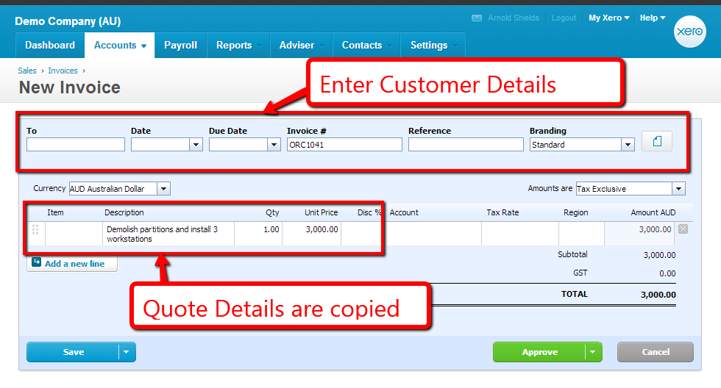Click the Unit Price cell showing 3,000.00
Viewport: 721px width, 388px height.
(312, 234)
